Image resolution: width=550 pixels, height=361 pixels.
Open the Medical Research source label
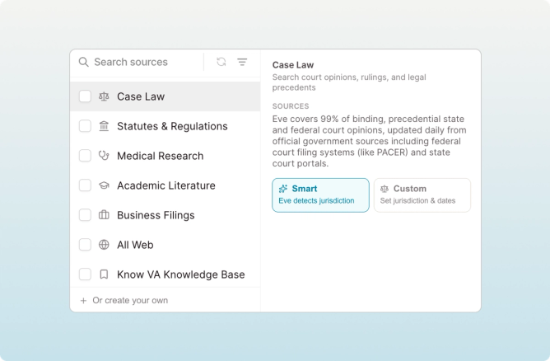(161, 156)
